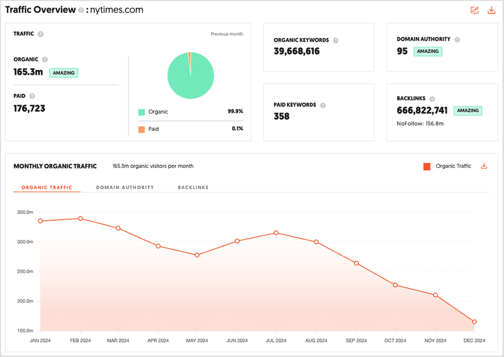
Task: Click the JAN 2024 data point
Action: (40, 221)
